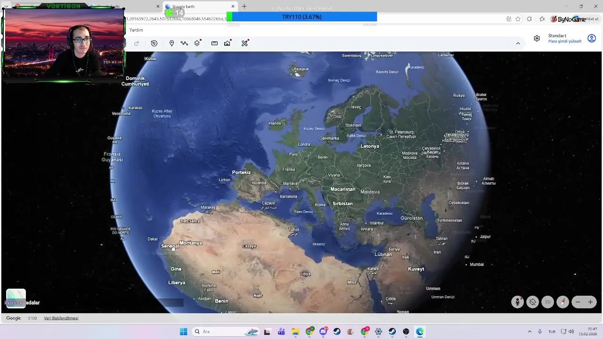The height and width of the screenshot is (339, 603).
Task: Open 'Veri ilişkilendirmesi' data attribution link
Action: (x=61, y=318)
